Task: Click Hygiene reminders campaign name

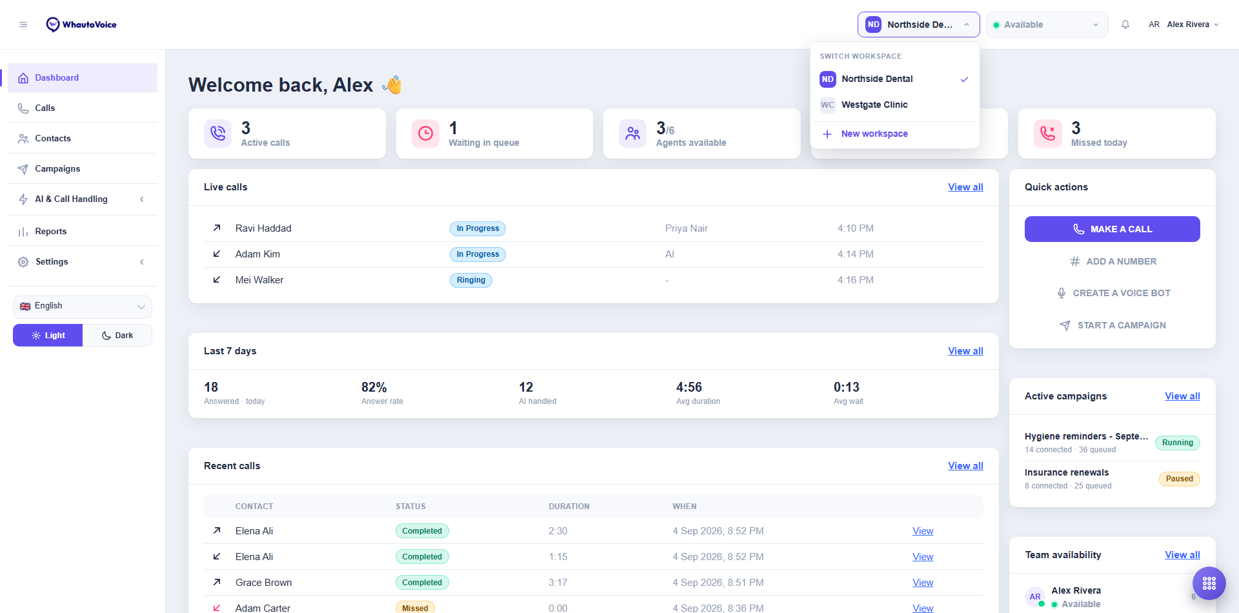Action: [1086, 436]
